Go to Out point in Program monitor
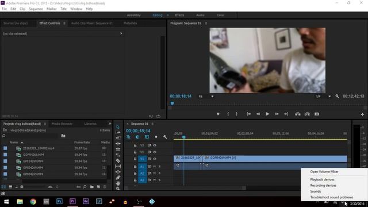This screenshot has width=368, height=207. pyautogui.click(x=286, y=114)
